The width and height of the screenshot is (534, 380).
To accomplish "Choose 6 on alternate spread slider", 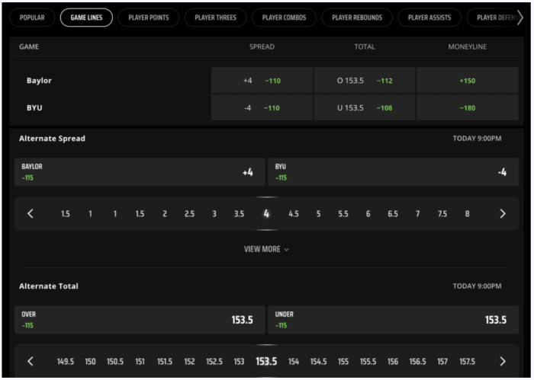I will click(368, 214).
